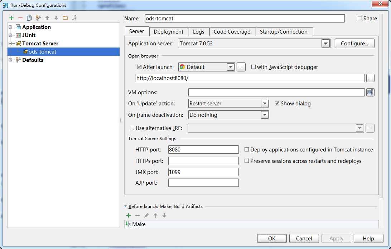Click the Tomcat Server category icon

click(18, 44)
